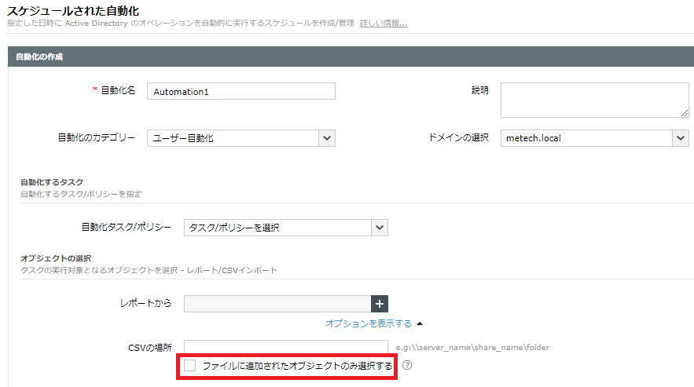The height and width of the screenshot is (387, 694).
Task: Click the スケジュールされた自動化 page title
Action: (x=73, y=11)
